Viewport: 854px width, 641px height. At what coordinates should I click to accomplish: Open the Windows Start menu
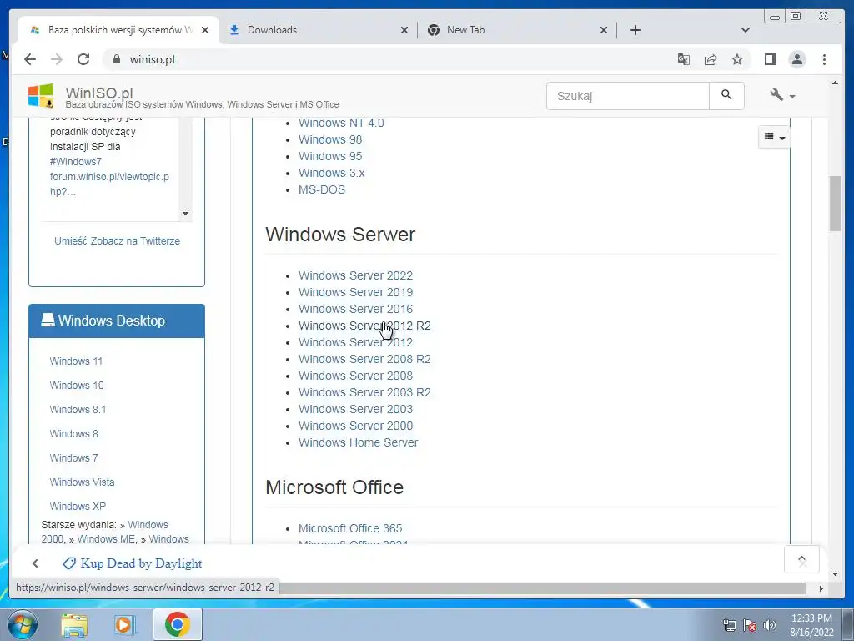(x=22, y=624)
